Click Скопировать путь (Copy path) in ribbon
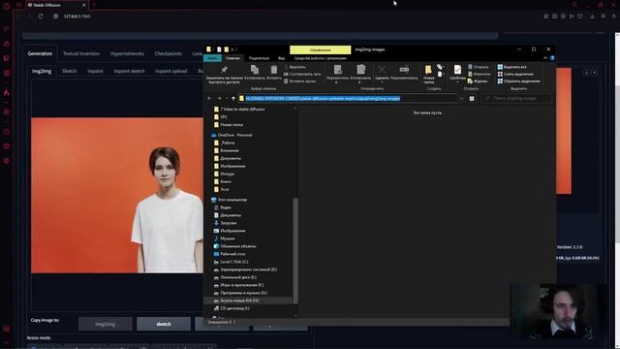 [302, 74]
